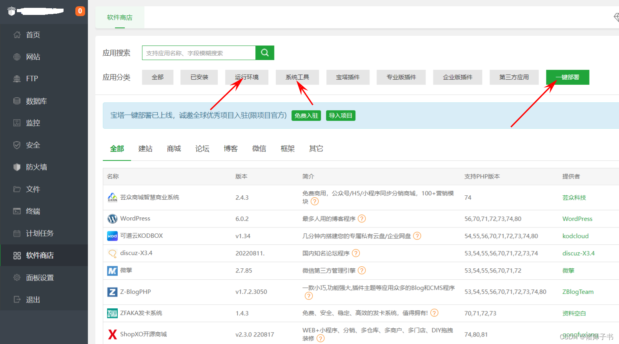Click help icon beside ShopXO description

320,338
